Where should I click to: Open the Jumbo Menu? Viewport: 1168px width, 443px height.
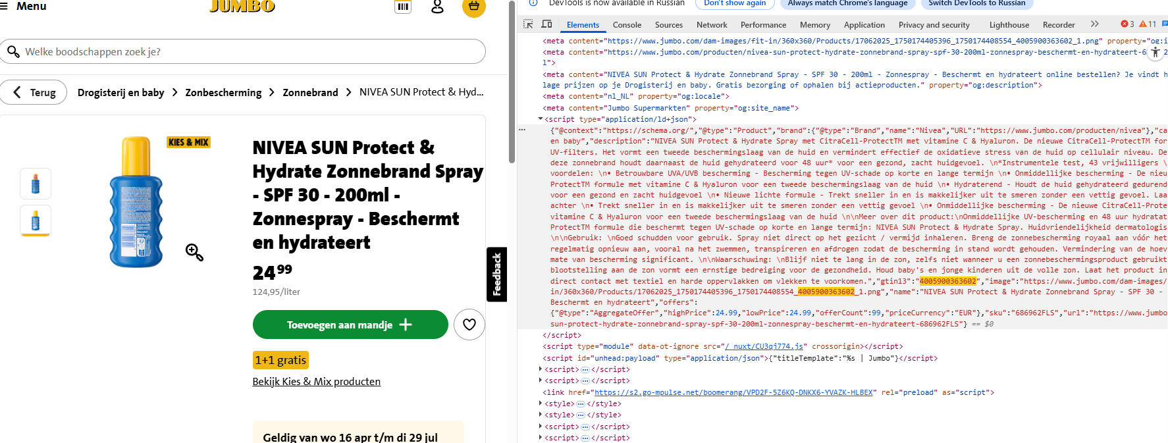click(23, 6)
